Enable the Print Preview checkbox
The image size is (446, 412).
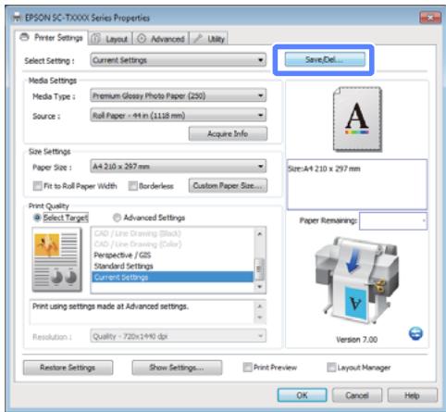(x=247, y=368)
